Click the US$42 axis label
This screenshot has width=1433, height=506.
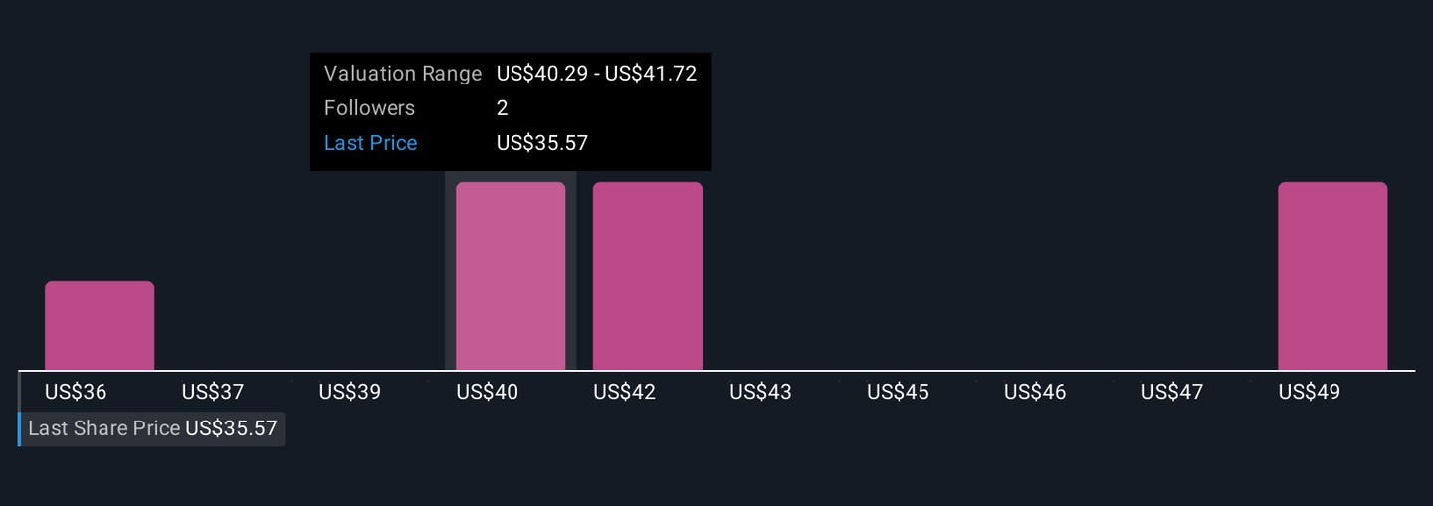(x=625, y=392)
